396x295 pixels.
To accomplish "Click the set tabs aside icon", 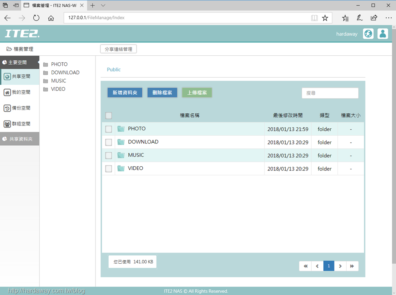I will tap(15, 5).
